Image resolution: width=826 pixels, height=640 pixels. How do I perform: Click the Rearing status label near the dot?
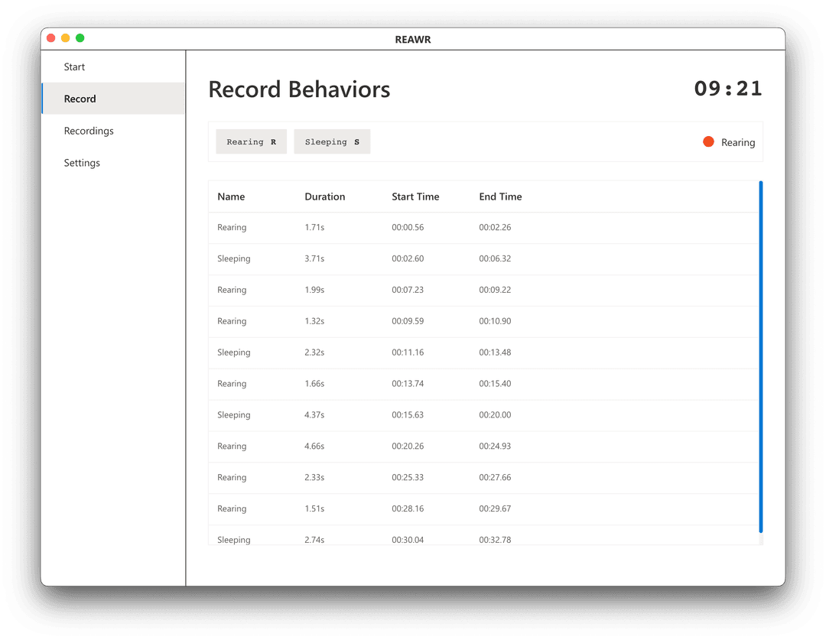tap(737, 141)
